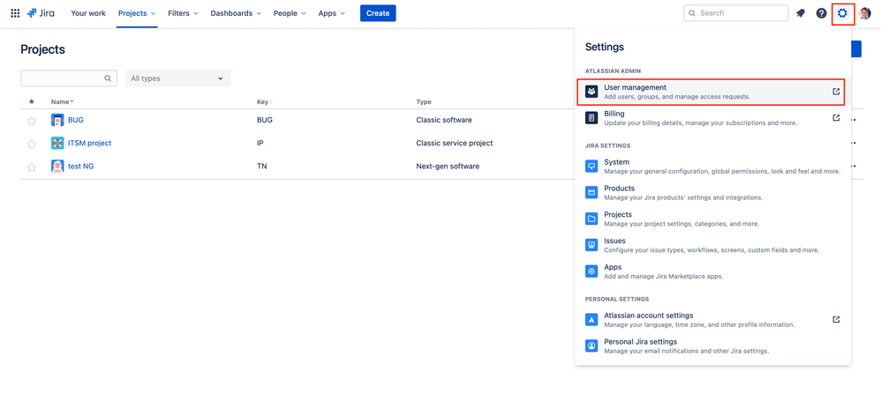Go to Jira home via the Jira logo
Image resolution: width=881 pixels, height=401 pixels.
coord(41,13)
